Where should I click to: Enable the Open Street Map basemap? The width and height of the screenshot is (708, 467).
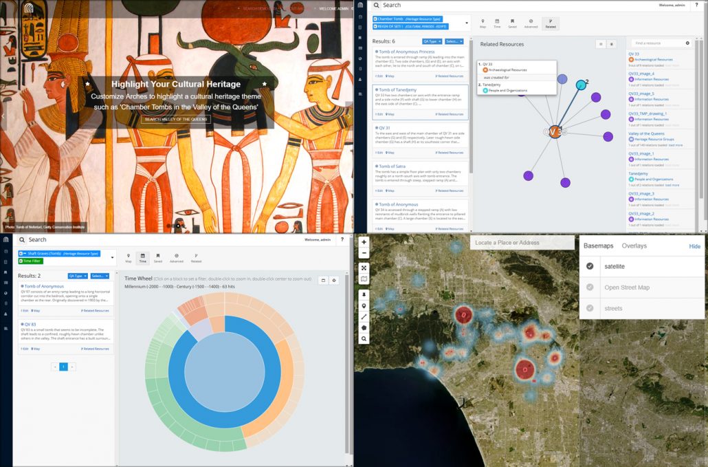642,287
